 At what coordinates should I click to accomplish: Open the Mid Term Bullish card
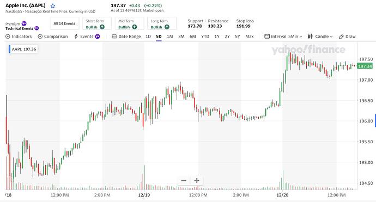pyautogui.click(x=129, y=23)
